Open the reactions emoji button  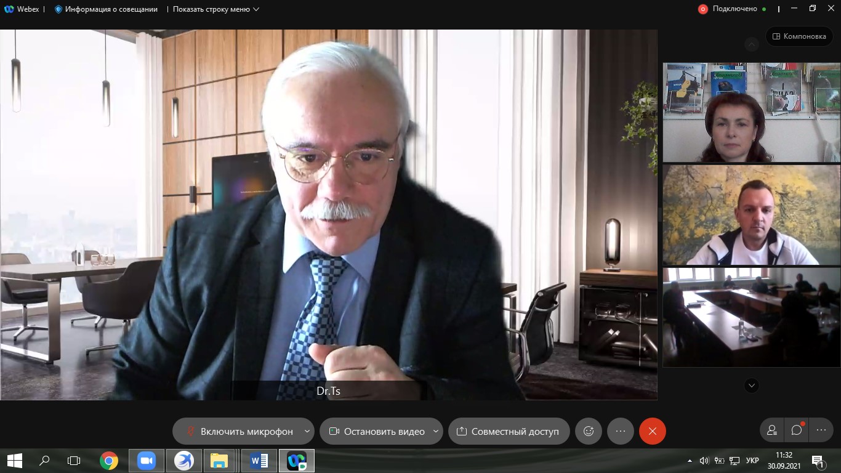(588, 431)
